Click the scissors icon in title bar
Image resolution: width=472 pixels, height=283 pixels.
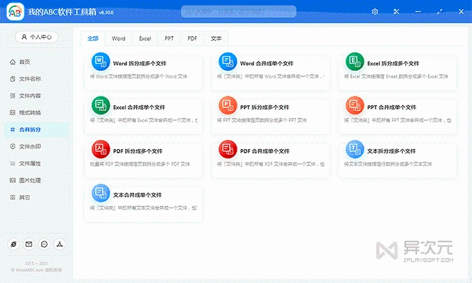point(396,11)
